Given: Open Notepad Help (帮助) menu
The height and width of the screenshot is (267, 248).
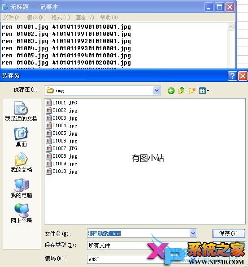Looking at the screenshot, I should tap(109, 17).
